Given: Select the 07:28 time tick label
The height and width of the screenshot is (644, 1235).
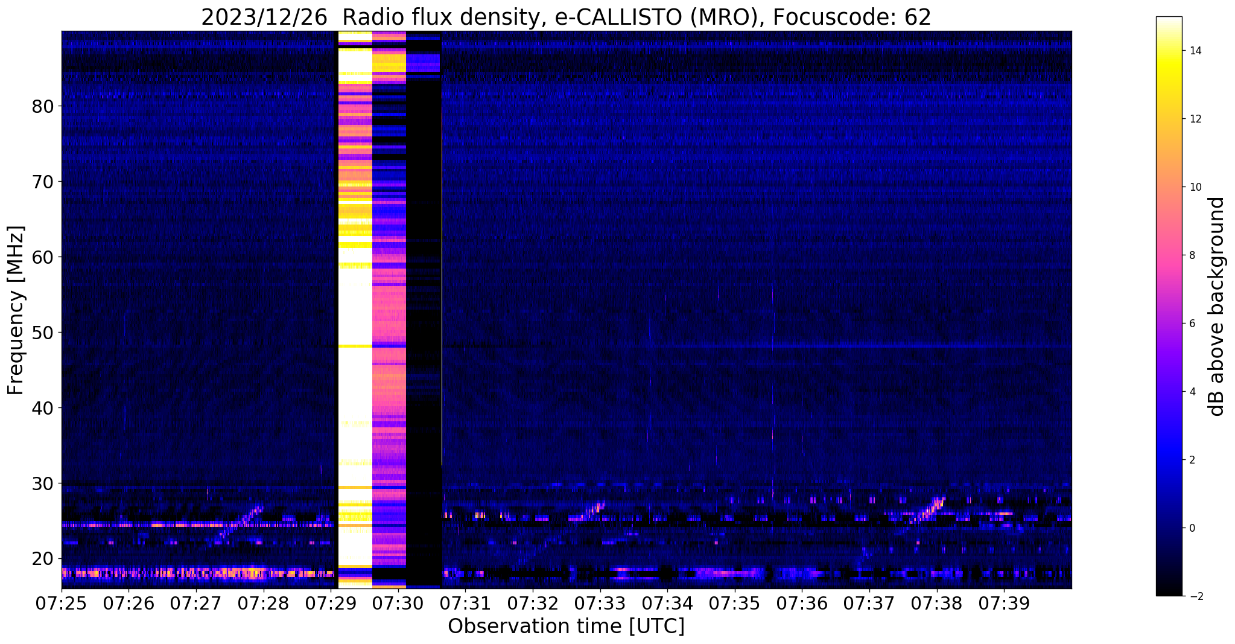Looking at the screenshot, I should tap(264, 603).
